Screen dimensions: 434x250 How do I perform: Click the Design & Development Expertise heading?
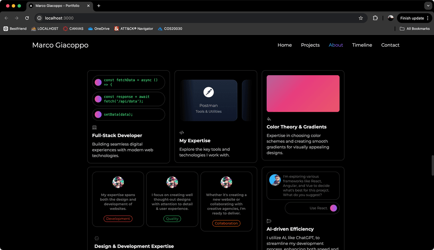pyautogui.click(x=134, y=246)
